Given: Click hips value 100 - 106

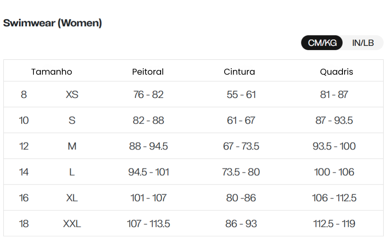Looking at the screenshot, I should click(x=334, y=172).
